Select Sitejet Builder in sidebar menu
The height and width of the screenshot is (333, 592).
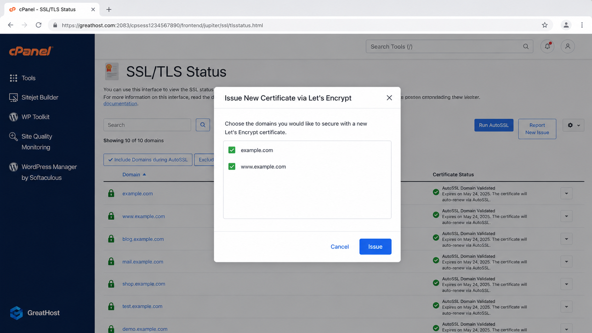(x=40, y=97)
